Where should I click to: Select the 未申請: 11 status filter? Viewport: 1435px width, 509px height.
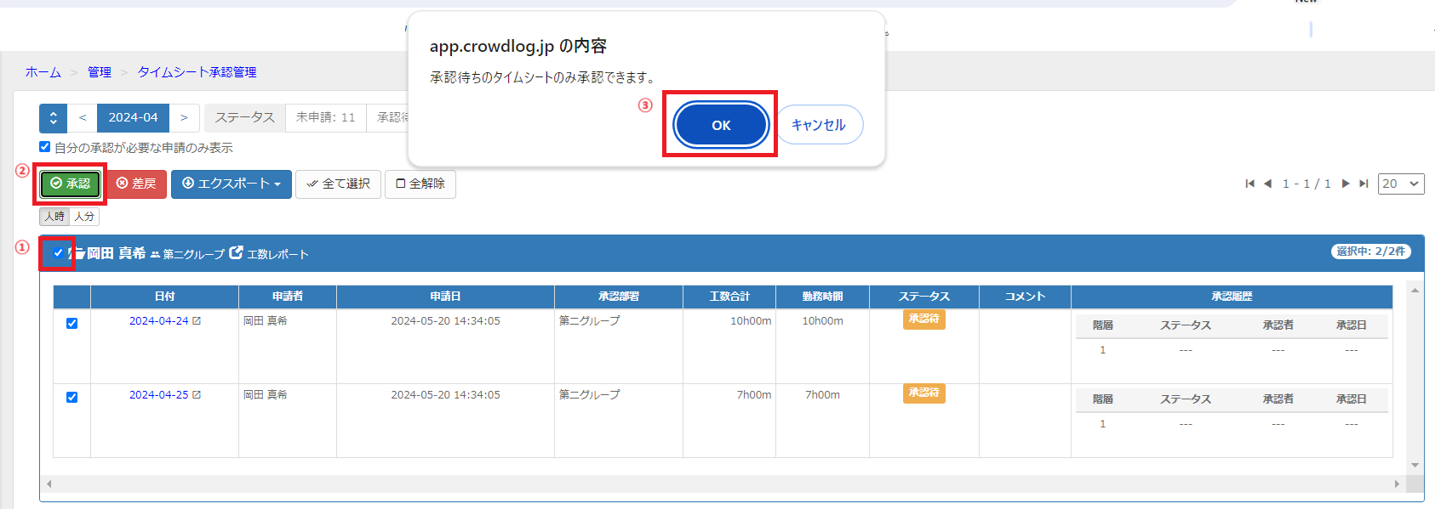[325, 118]
